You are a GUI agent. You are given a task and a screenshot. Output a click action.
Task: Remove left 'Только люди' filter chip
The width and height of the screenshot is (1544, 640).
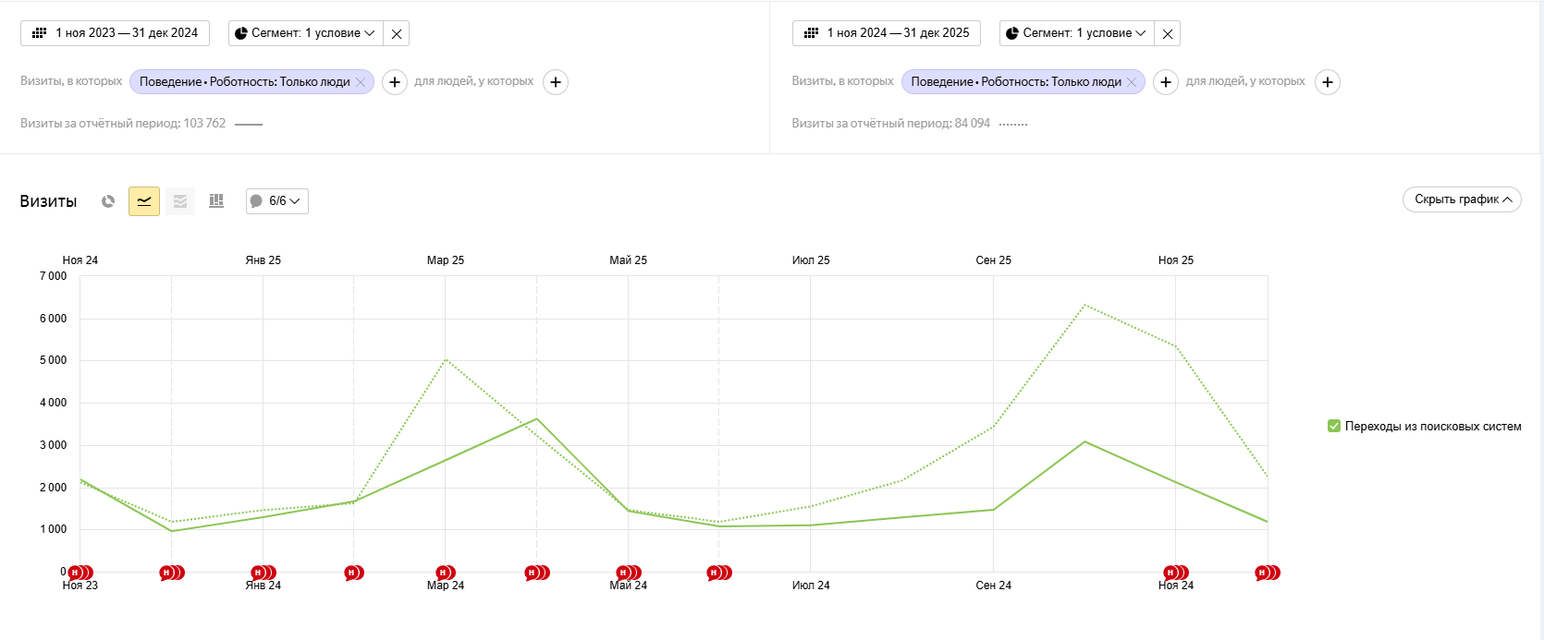361,82
